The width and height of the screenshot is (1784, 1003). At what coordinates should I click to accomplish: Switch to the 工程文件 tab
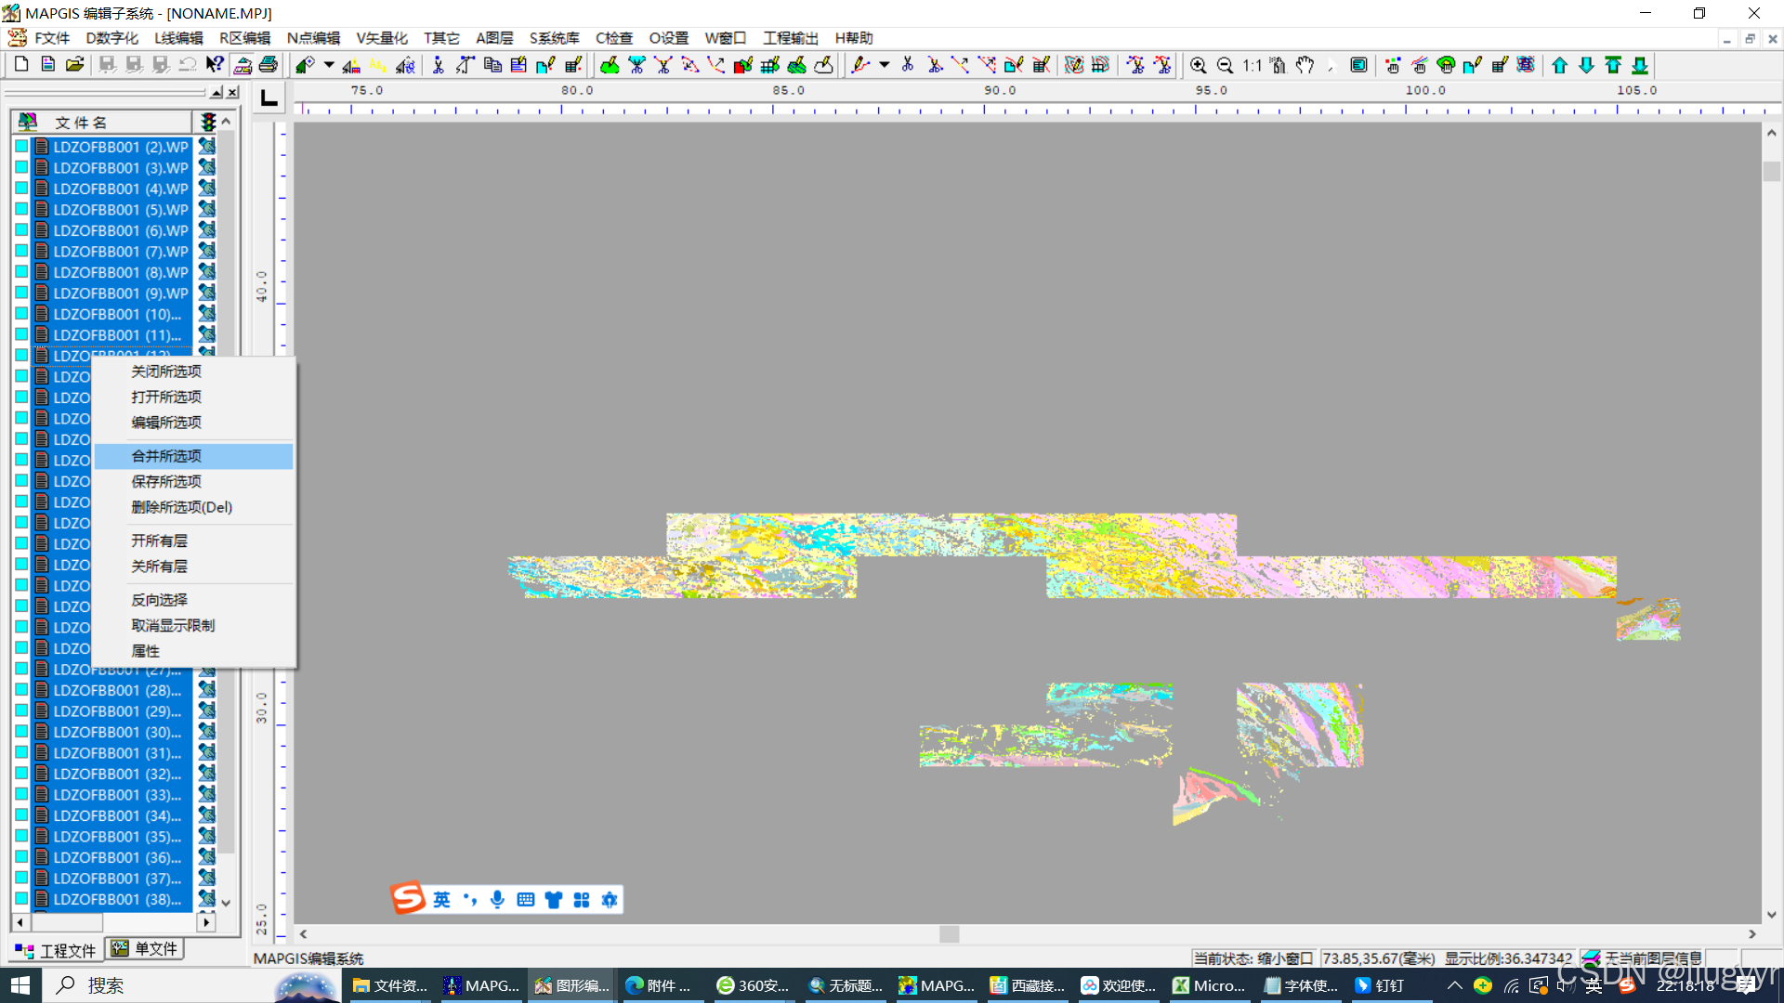click(x=56, y=950)
